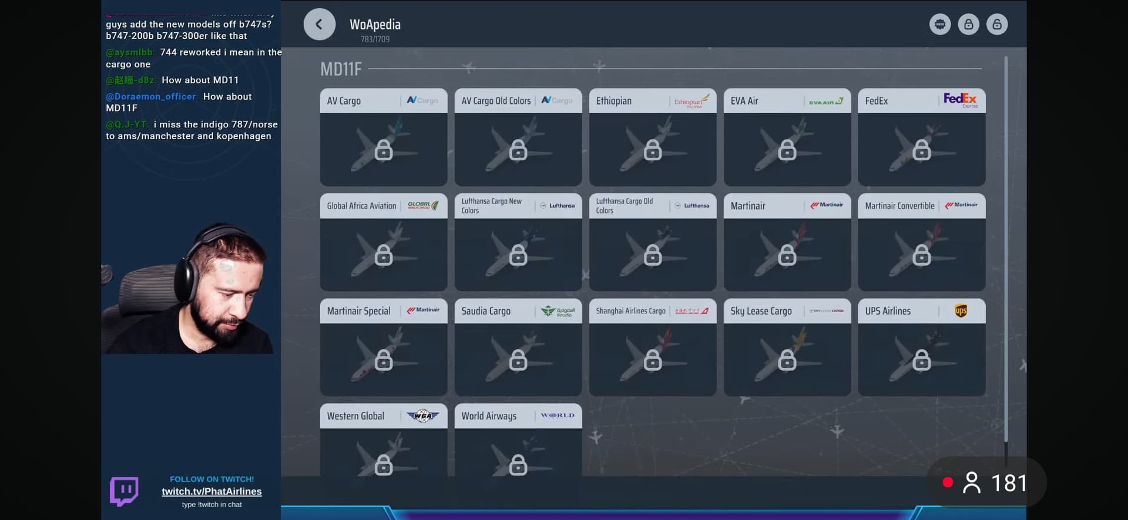Open the Martinair Convertible livery
This screenshot has height=520, width=1128.
pos(921,242)
